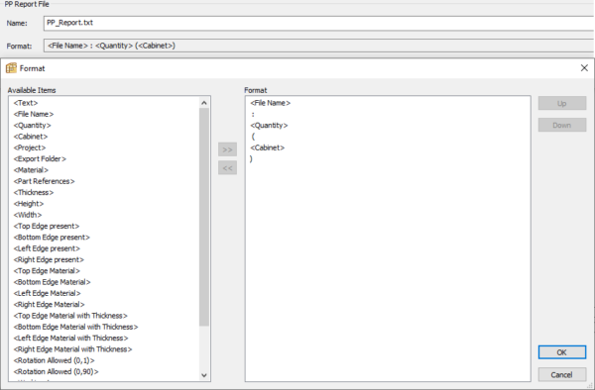Select <Cabinet> in the Format list
Image resolution: width=595 pixels, height=390 pixels.
pos(268,147)
